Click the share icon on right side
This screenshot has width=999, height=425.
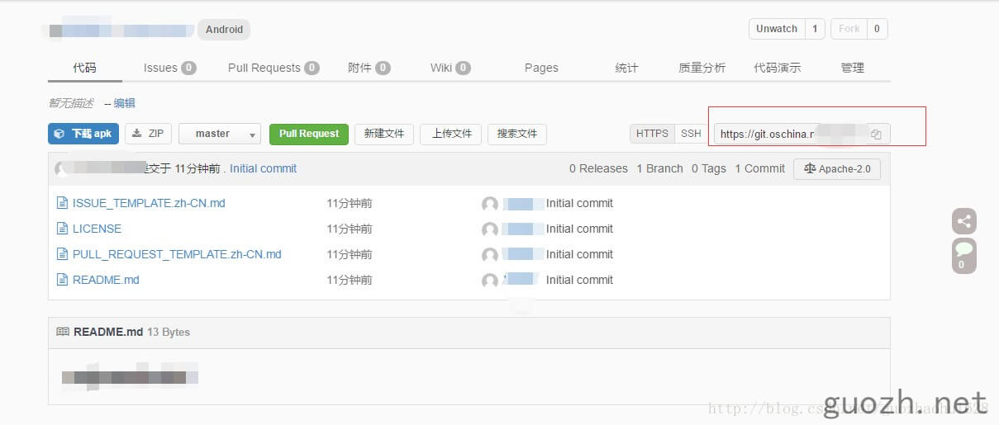(x=963, y=221)
